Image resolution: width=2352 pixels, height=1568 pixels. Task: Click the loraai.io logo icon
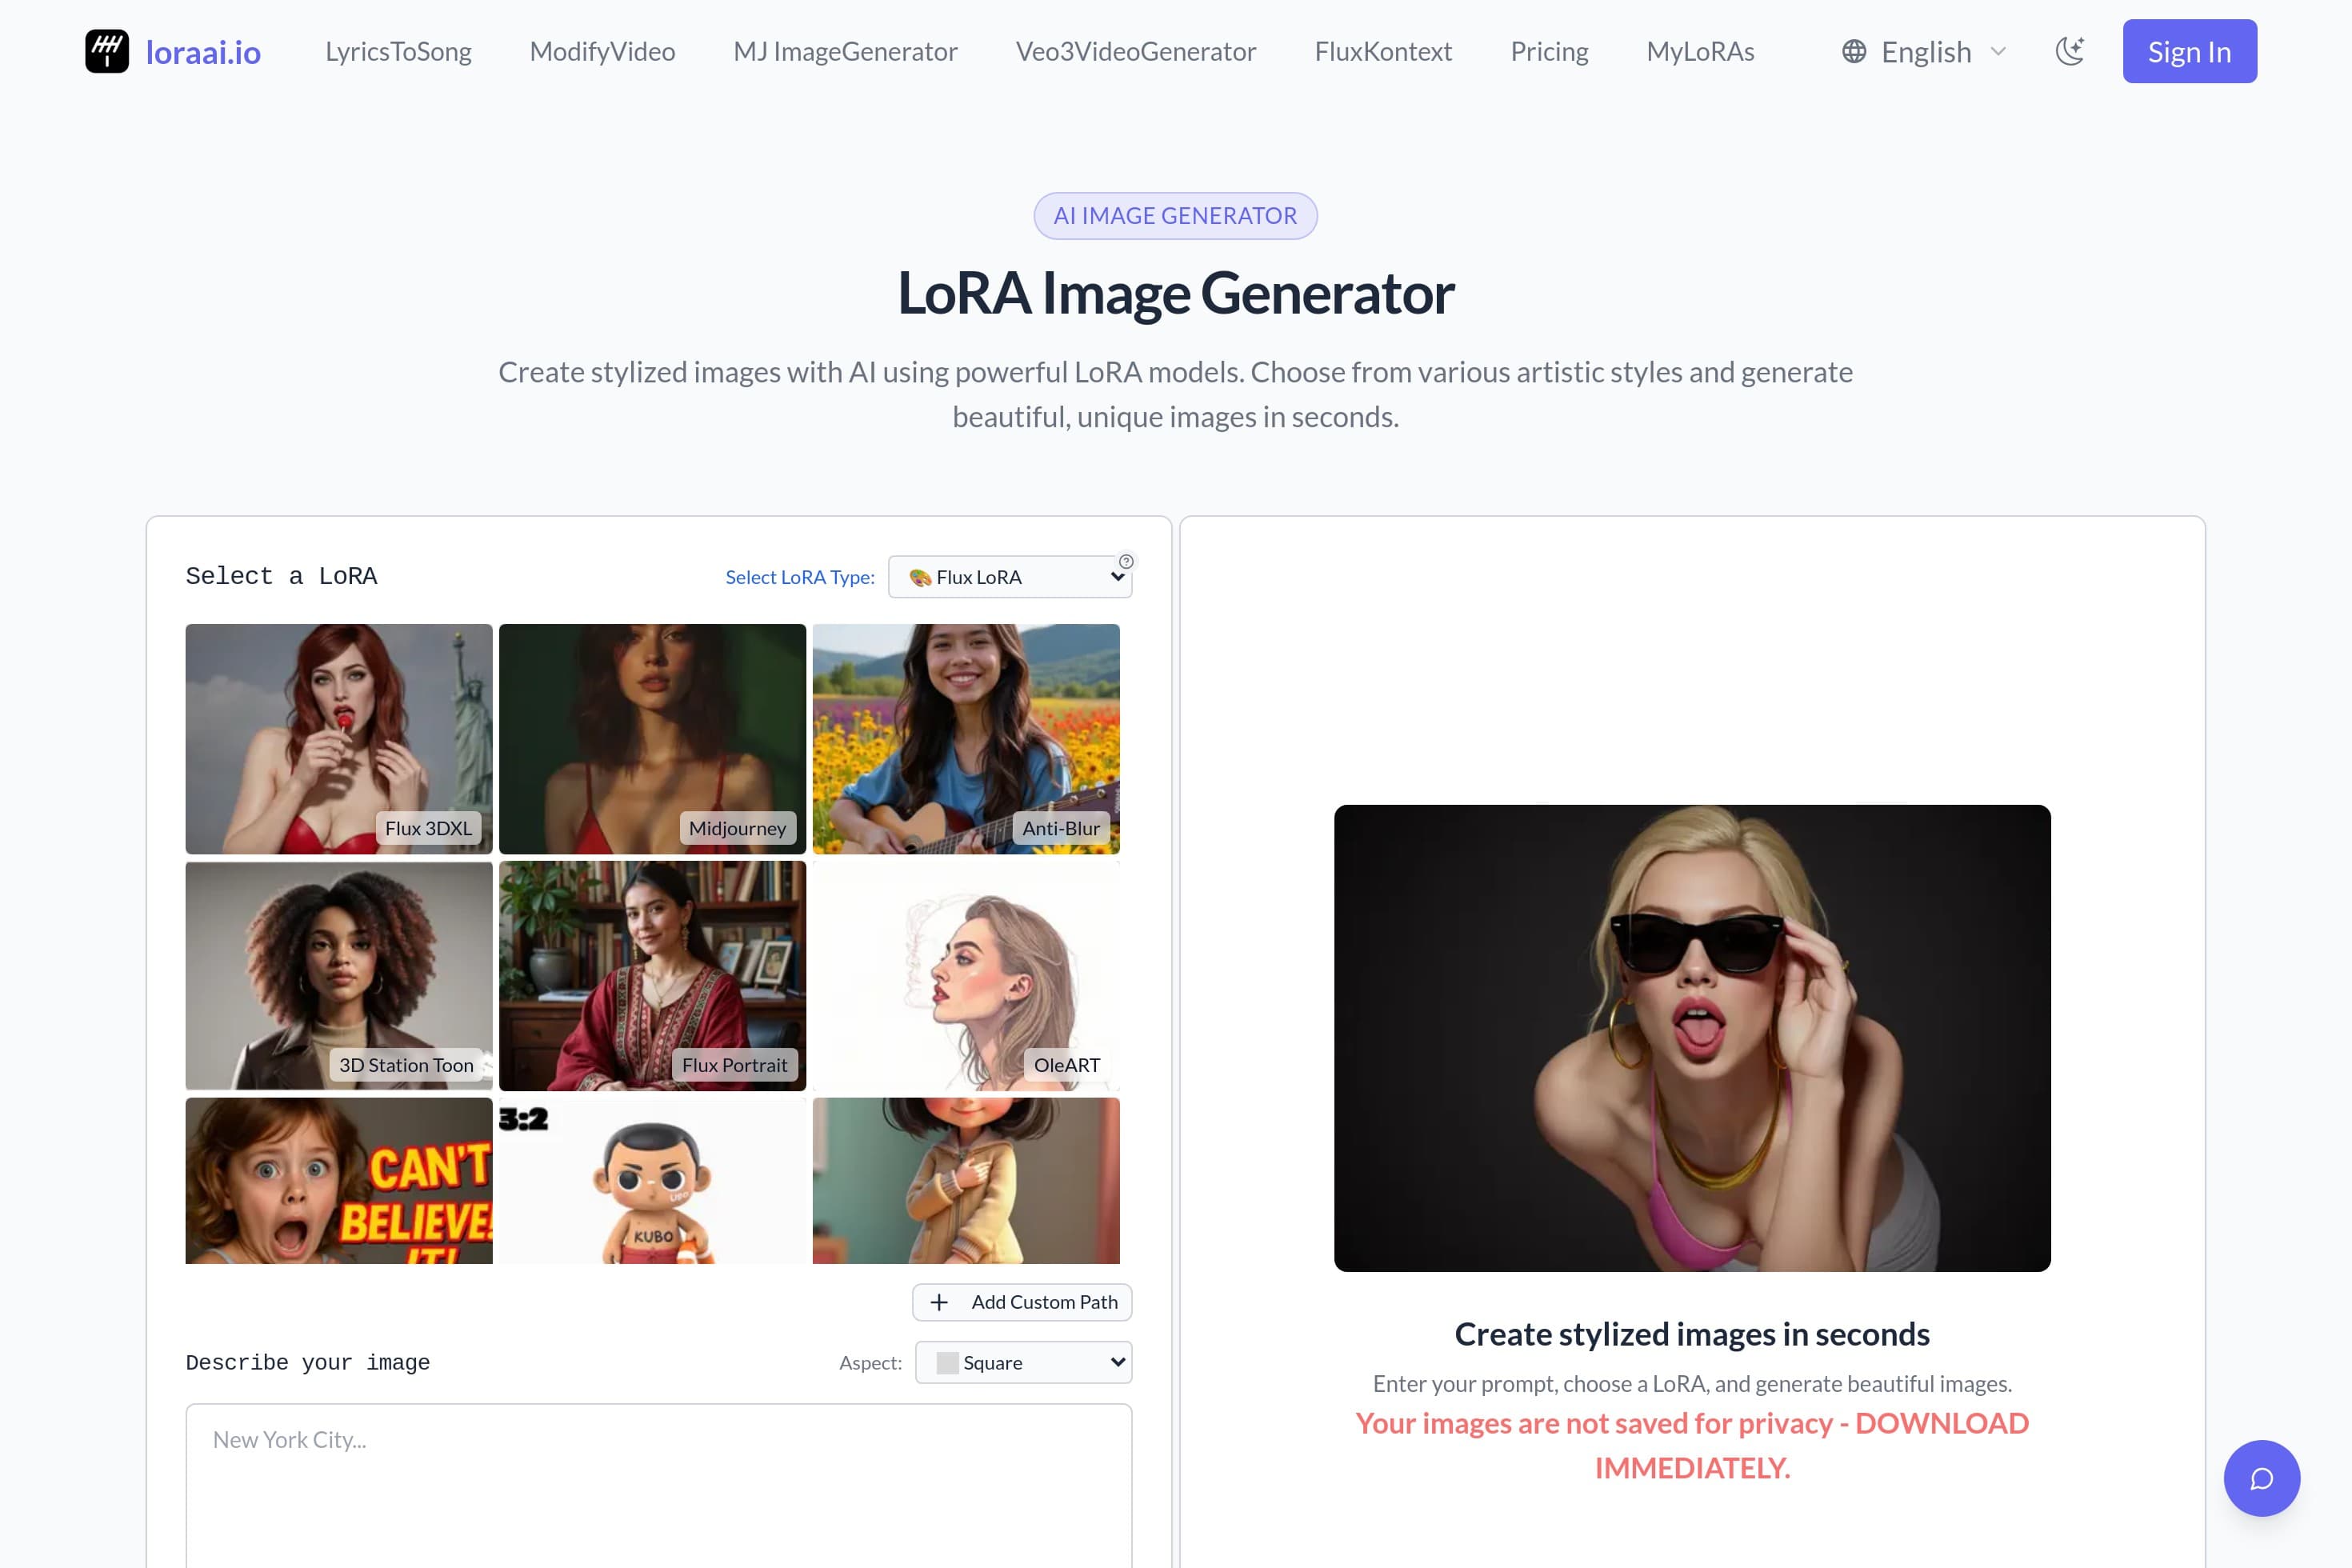[108, 50]
